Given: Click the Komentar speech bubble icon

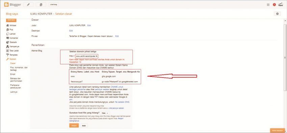Looking at the screenshot, I should pyautogui.click(x=7, y=38).
